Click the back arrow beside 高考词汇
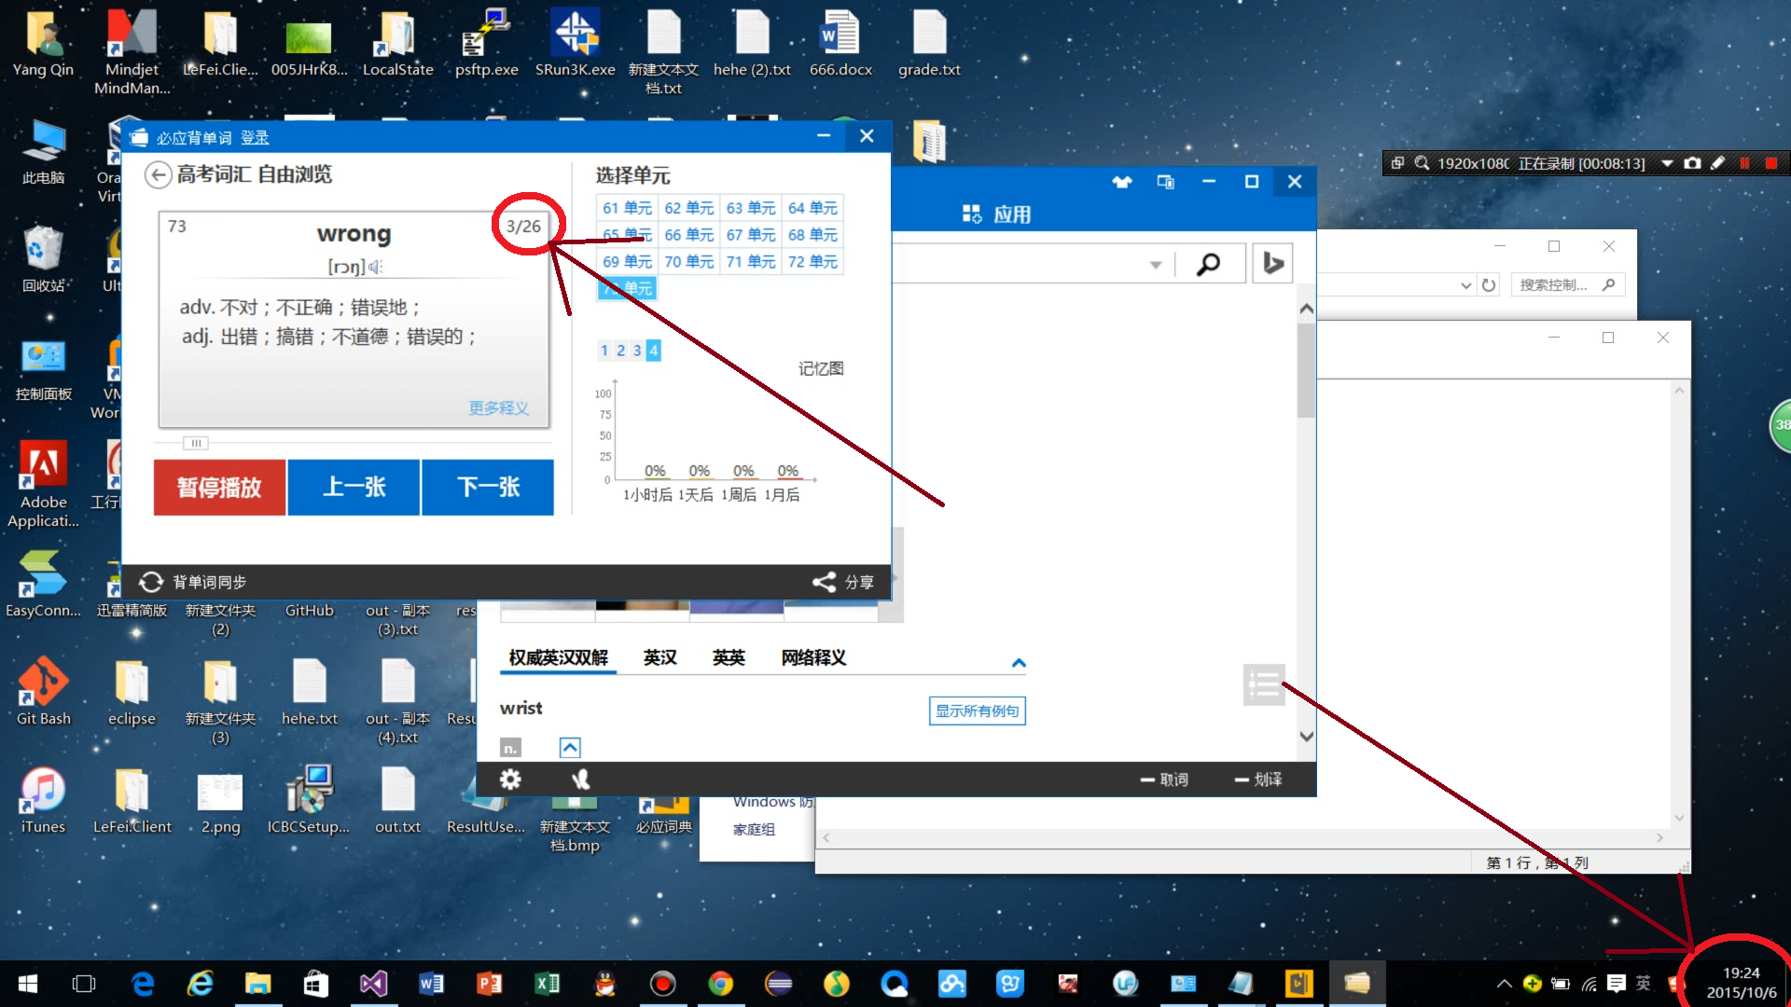 (158, 174)
